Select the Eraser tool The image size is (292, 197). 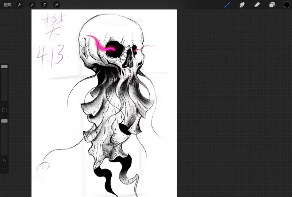click(x=257, y=5)
